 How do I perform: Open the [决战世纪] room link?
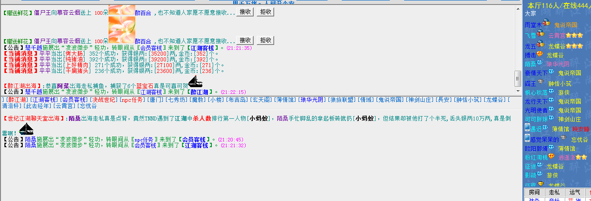pyautogui.click(x=103, y=99)
